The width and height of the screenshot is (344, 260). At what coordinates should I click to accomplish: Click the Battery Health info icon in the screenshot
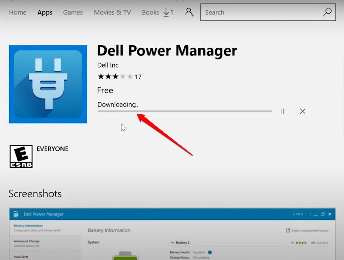point(209,252)
